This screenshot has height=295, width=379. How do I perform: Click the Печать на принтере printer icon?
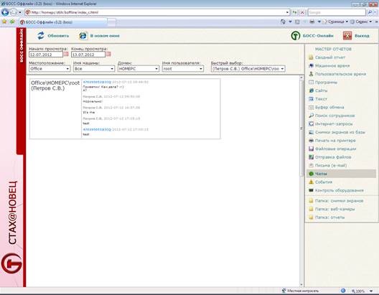(311, 141)
